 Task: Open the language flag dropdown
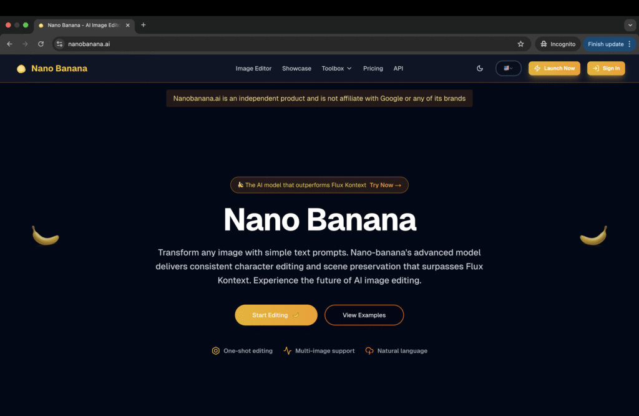click(x=508, y=69)
